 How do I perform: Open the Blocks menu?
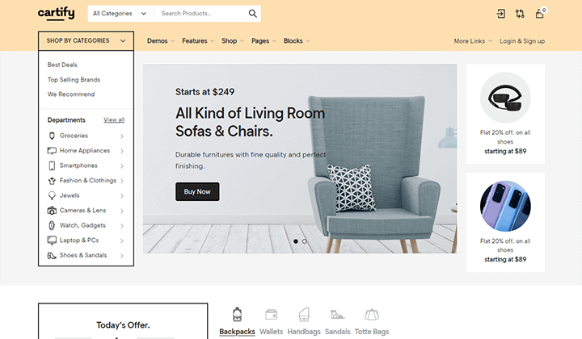coord(297,40)
